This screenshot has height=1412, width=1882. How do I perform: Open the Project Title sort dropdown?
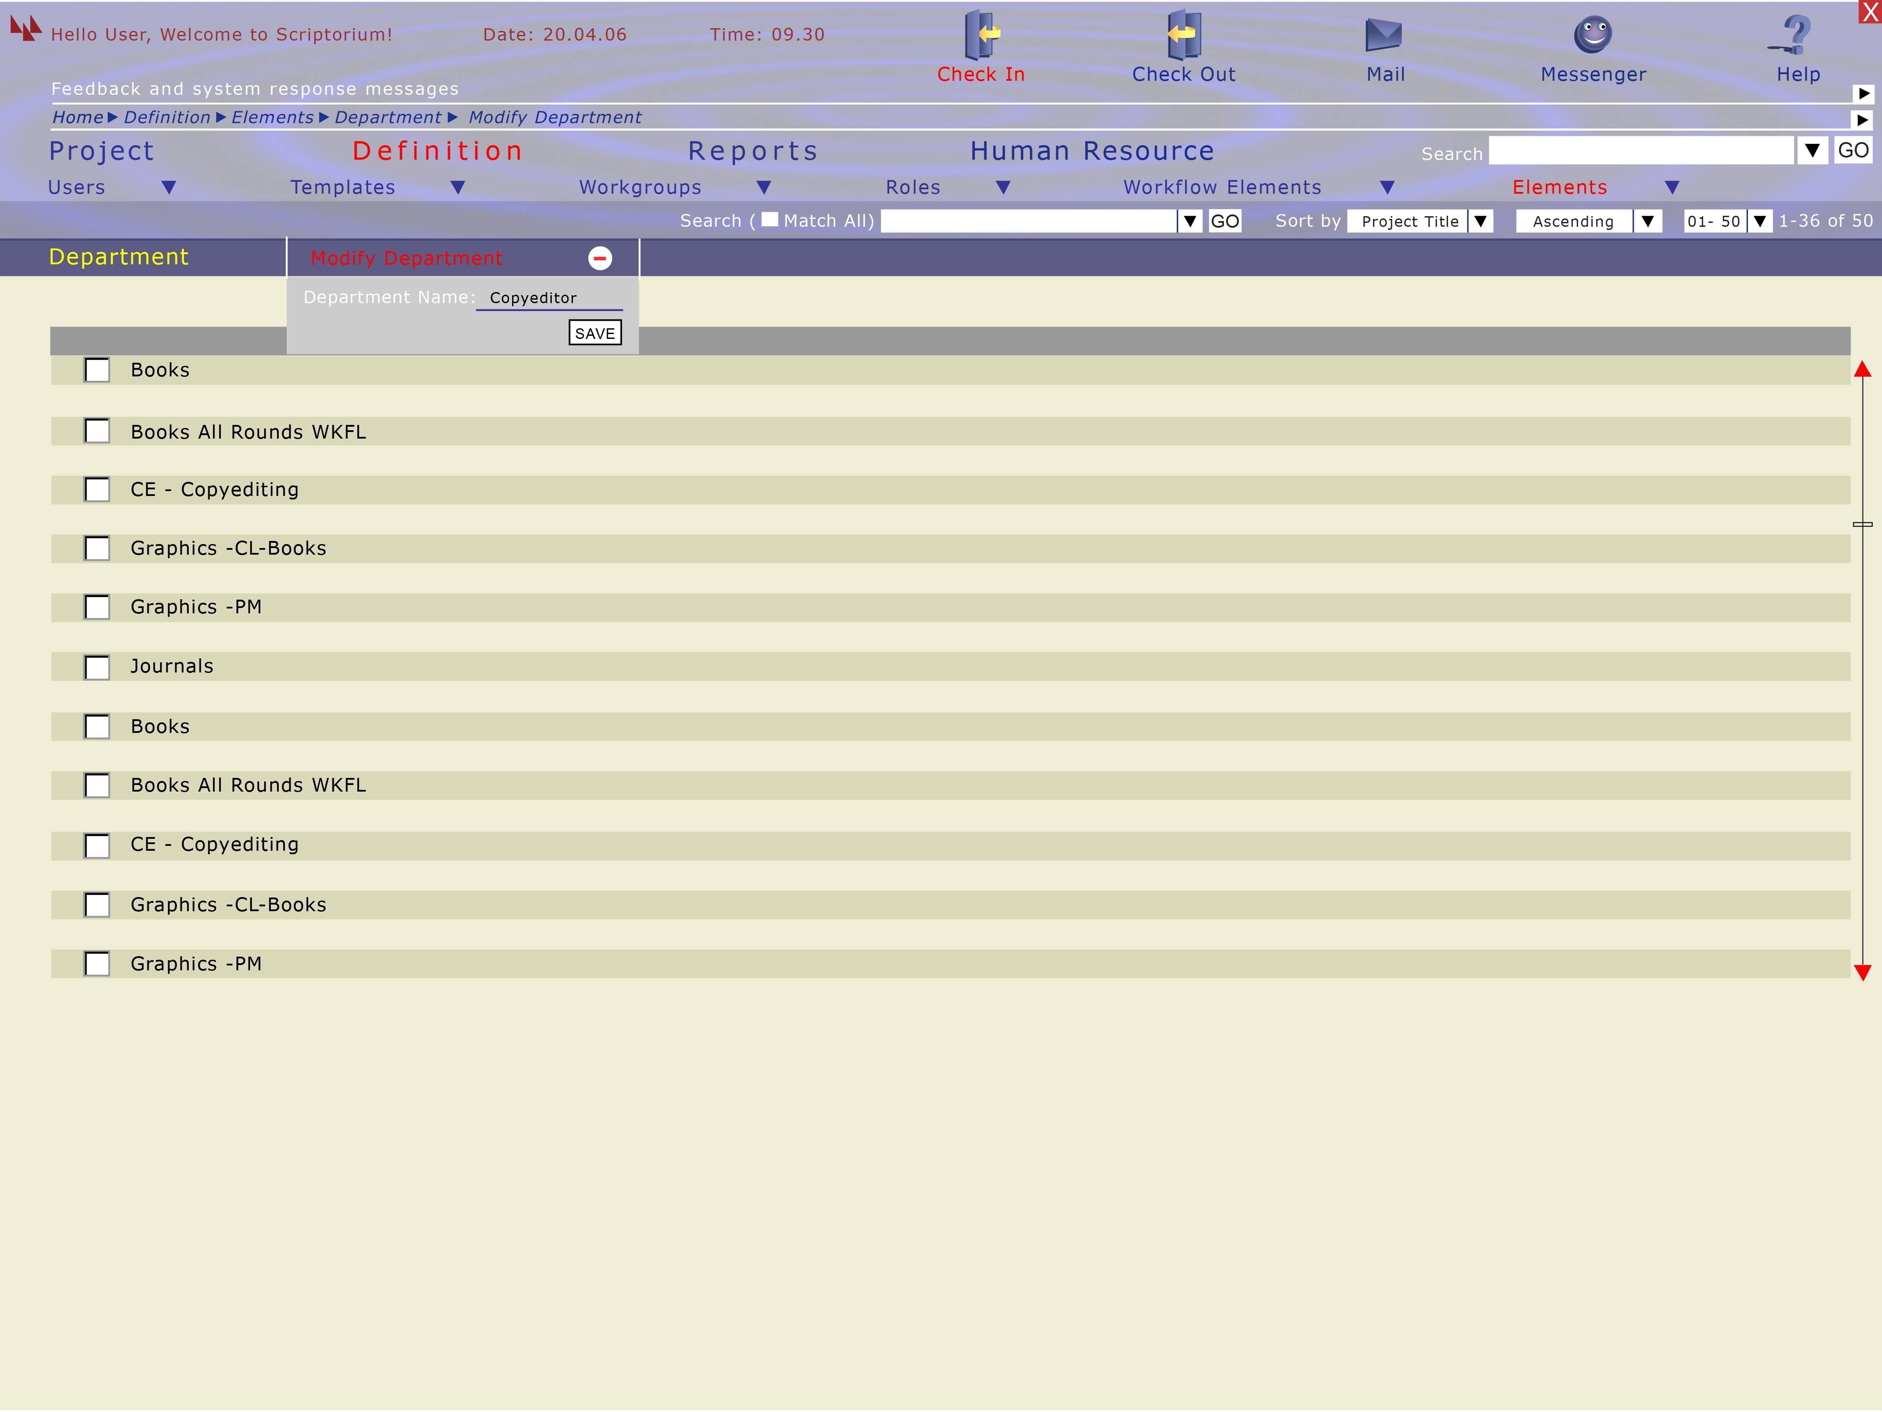[x=1481, y=222]
